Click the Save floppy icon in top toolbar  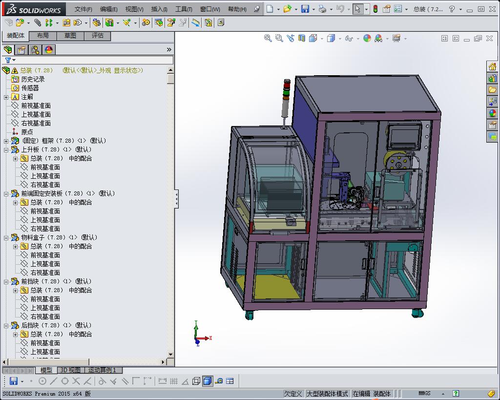(x=305, y=9)
